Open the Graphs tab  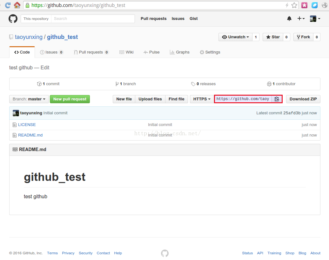pyautogui.click(x=180, y=52)
